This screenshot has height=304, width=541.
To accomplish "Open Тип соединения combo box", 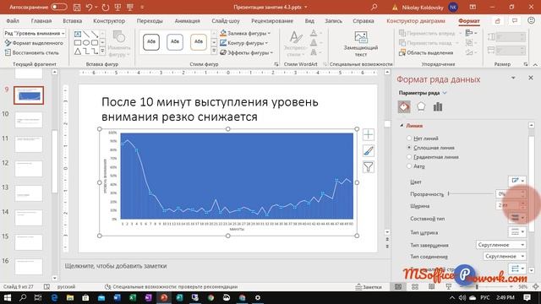I will [x=504, y=257].
